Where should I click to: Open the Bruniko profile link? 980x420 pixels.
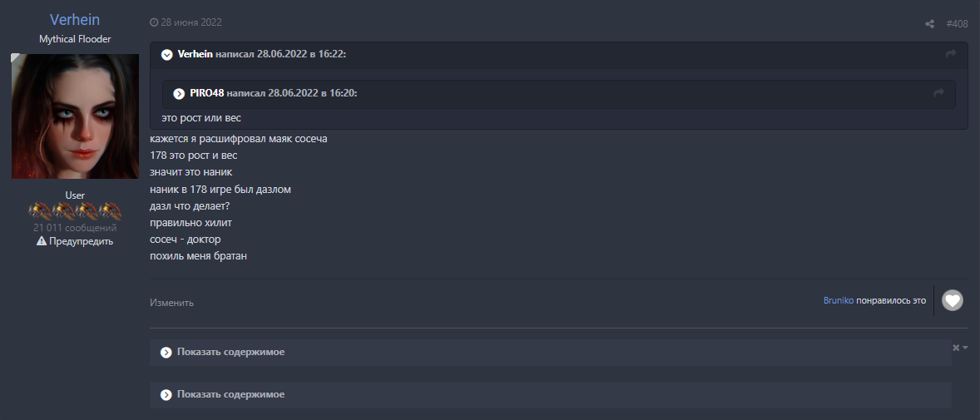[838, 301]
